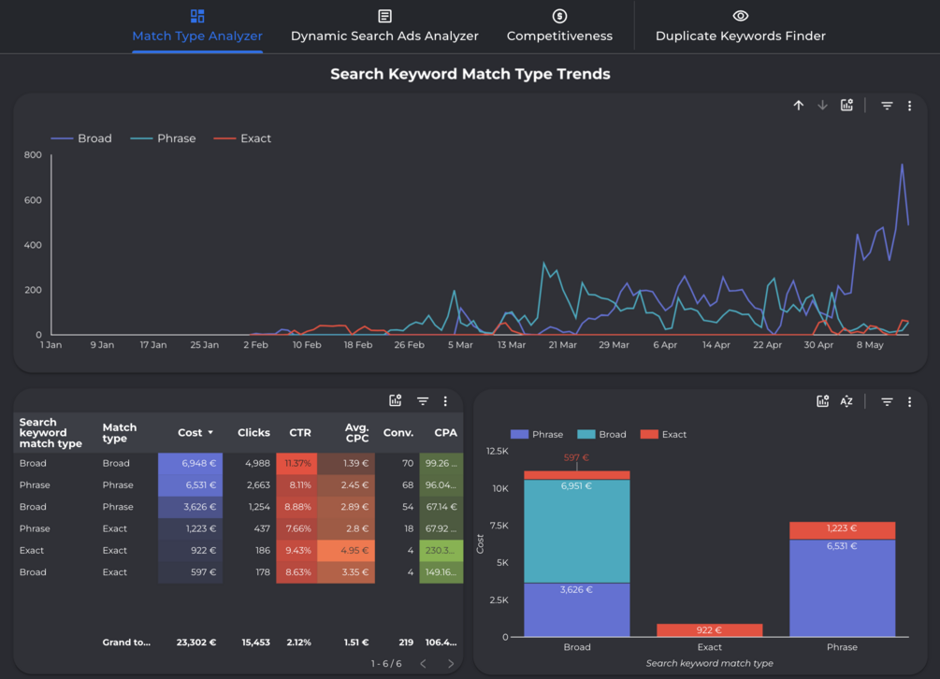The height and width of the screenshot is (679, 940).
Task: Click the 597 € data label
Action: click(x=576, y=457)
